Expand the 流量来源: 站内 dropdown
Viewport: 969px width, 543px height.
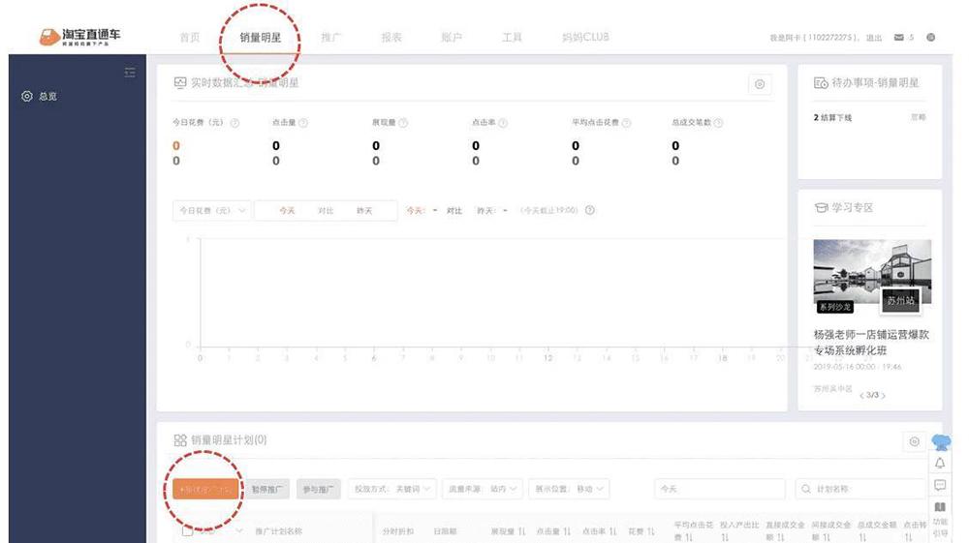[484, 490]
